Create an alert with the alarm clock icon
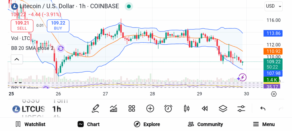The image size is (292, 131). coord(168,108)
